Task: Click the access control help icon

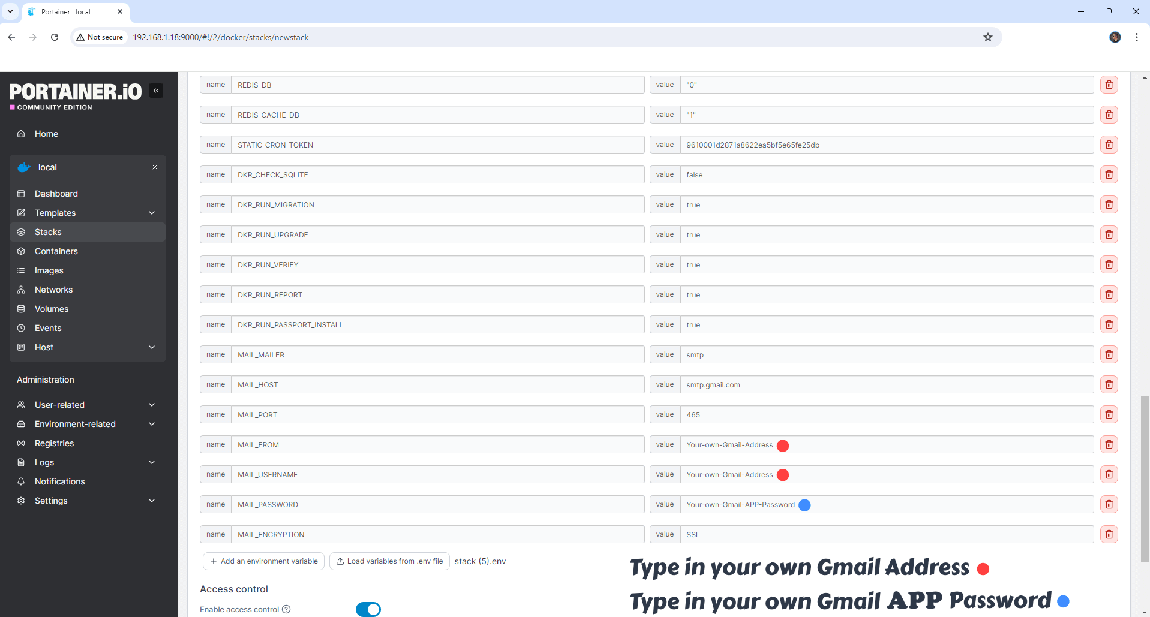Action: pos(286,609)
